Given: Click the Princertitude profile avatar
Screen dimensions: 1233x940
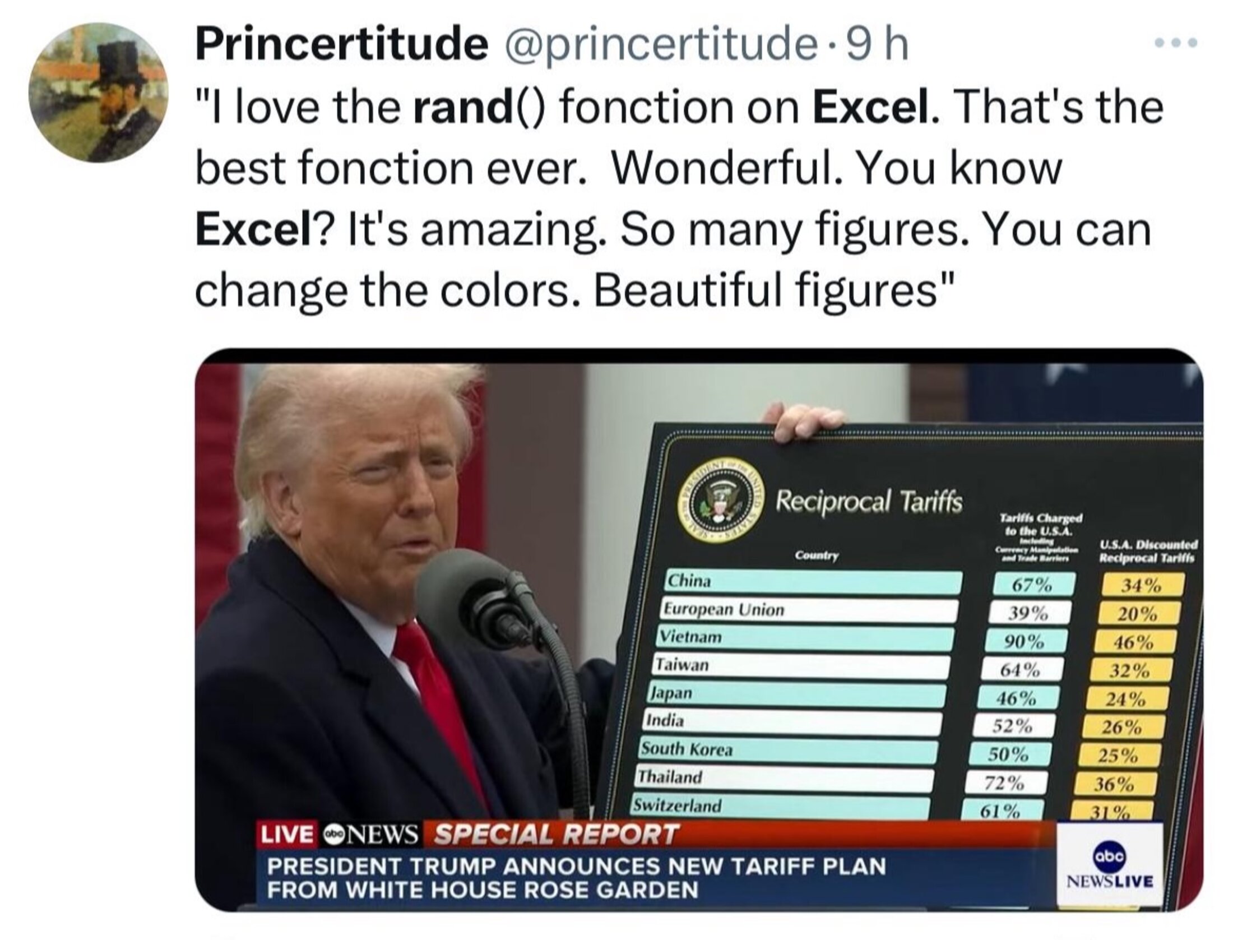Looking at the screenshot, I should click(98, 92).
